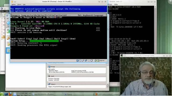Screen dimensions: 172x96
Task: Click the blue desktop icon on taskbar
Action: (x=6, y=94)
